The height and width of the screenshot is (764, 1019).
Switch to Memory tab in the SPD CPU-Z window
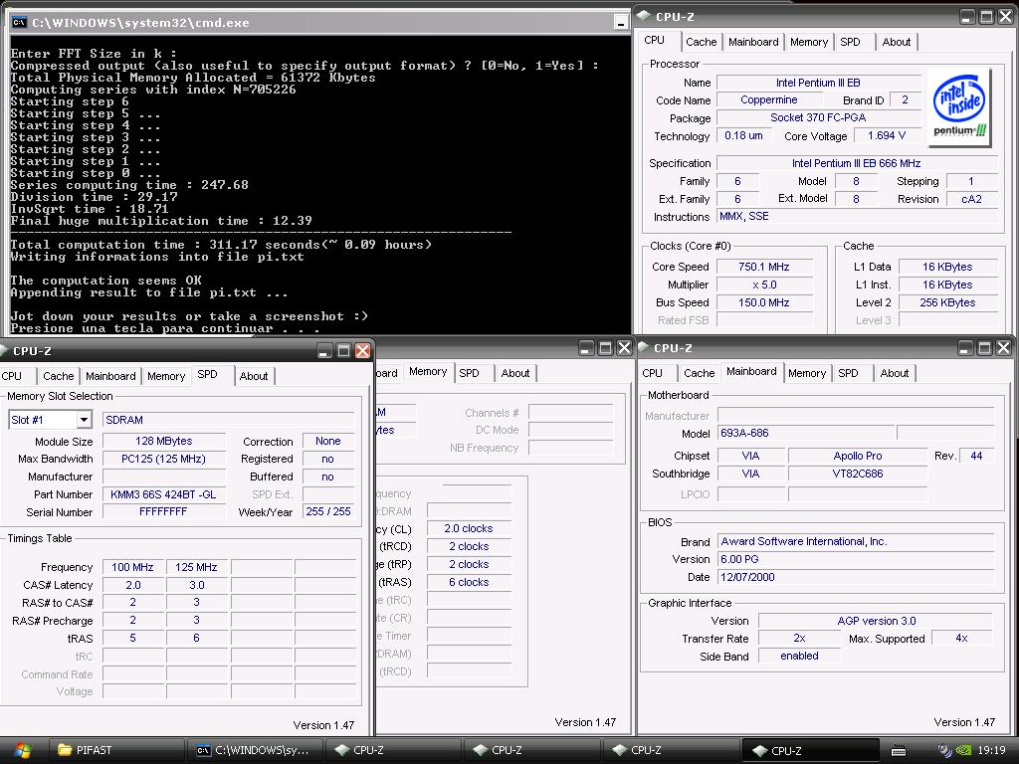pos(166,376)
